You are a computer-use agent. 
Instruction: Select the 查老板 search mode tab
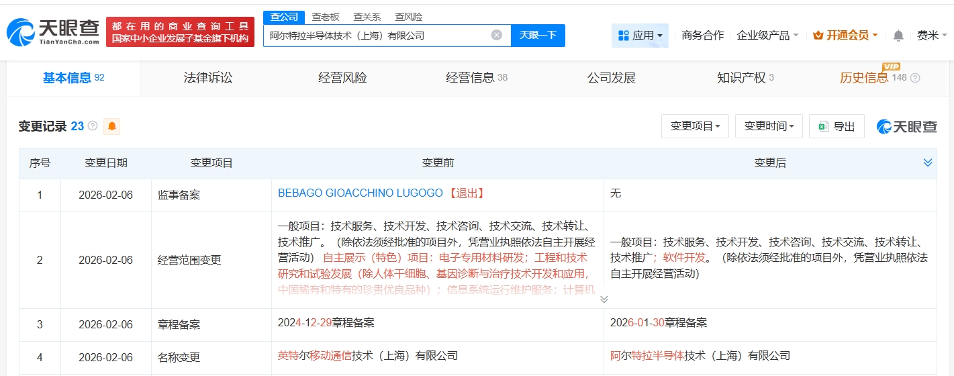pos(326,17)
